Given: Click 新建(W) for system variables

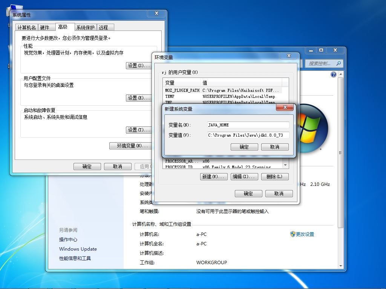Looking at the screenshot, I should tap(214, 177).
